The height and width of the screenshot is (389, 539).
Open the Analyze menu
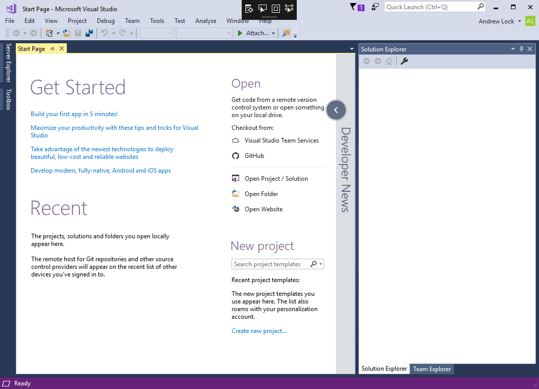click(x=206, y=21)
